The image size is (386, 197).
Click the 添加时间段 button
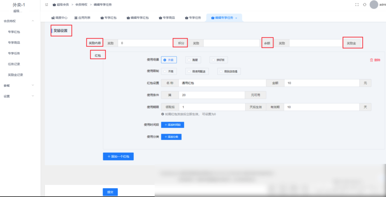[173, 125]
